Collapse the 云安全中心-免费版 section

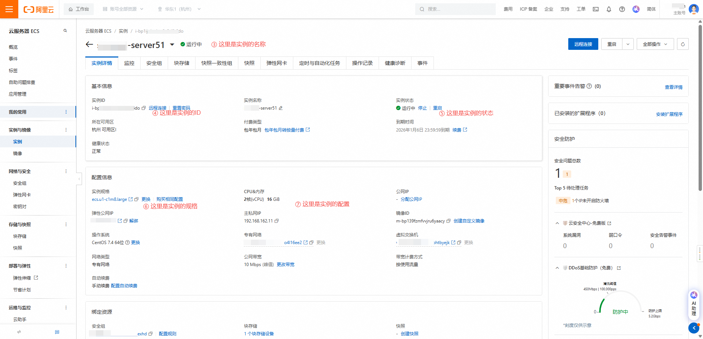[557, 223]
